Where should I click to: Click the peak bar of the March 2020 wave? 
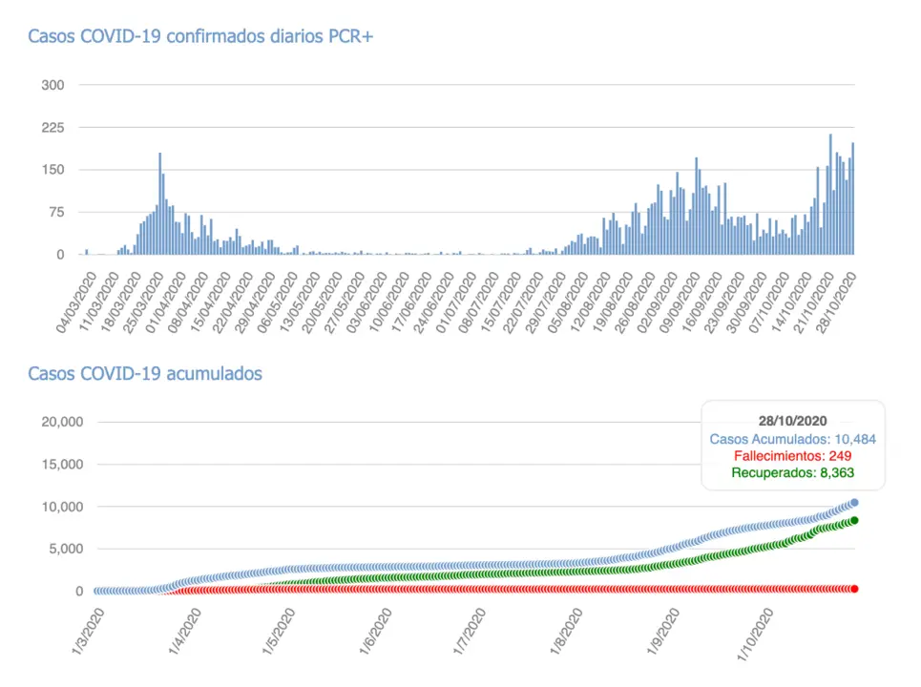(159, 205)
